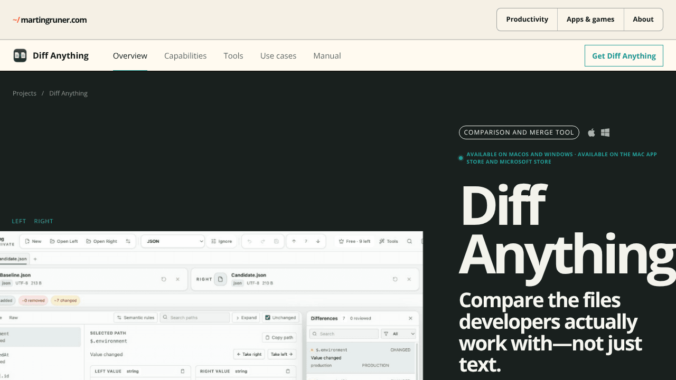Click the document icon beside Candidate.json

tap(220, 279)
